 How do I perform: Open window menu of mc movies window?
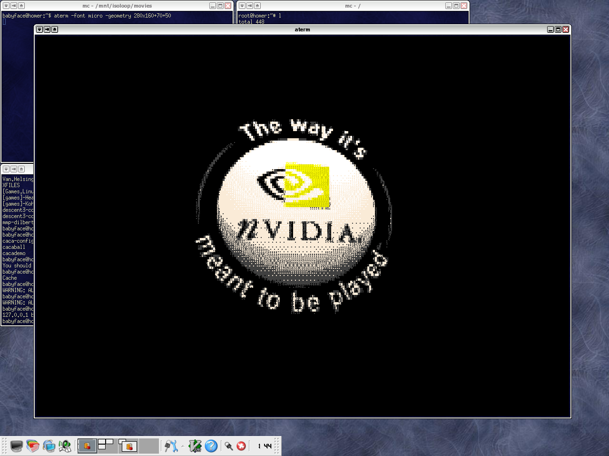point(6,6)
